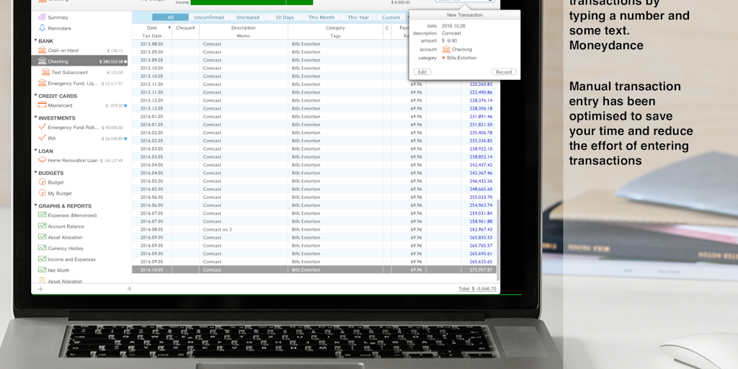Click the sidebar resize grip handle
The height and width of the screenshot is (369, 738).
tap(129, 289)
